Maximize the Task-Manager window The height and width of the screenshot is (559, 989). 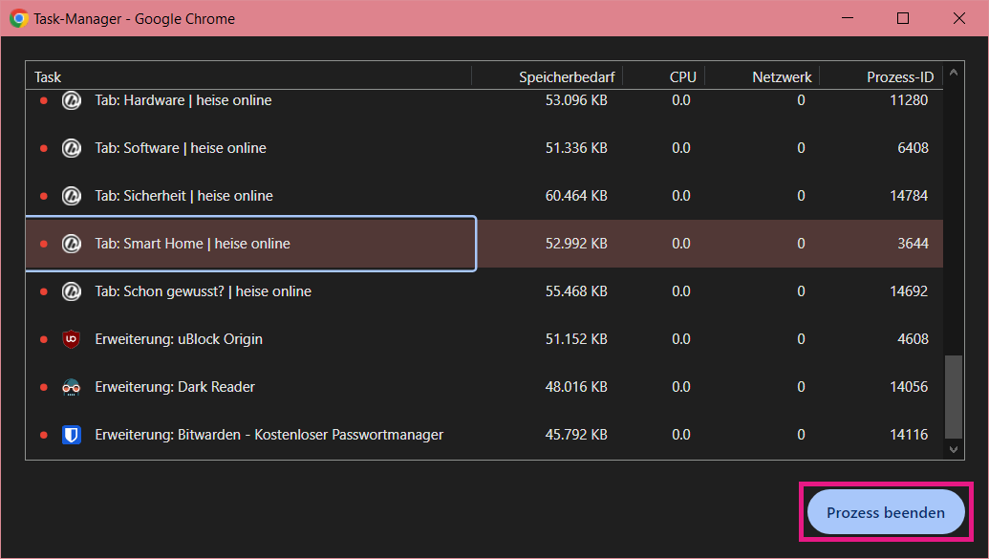(x=903, y=18)
